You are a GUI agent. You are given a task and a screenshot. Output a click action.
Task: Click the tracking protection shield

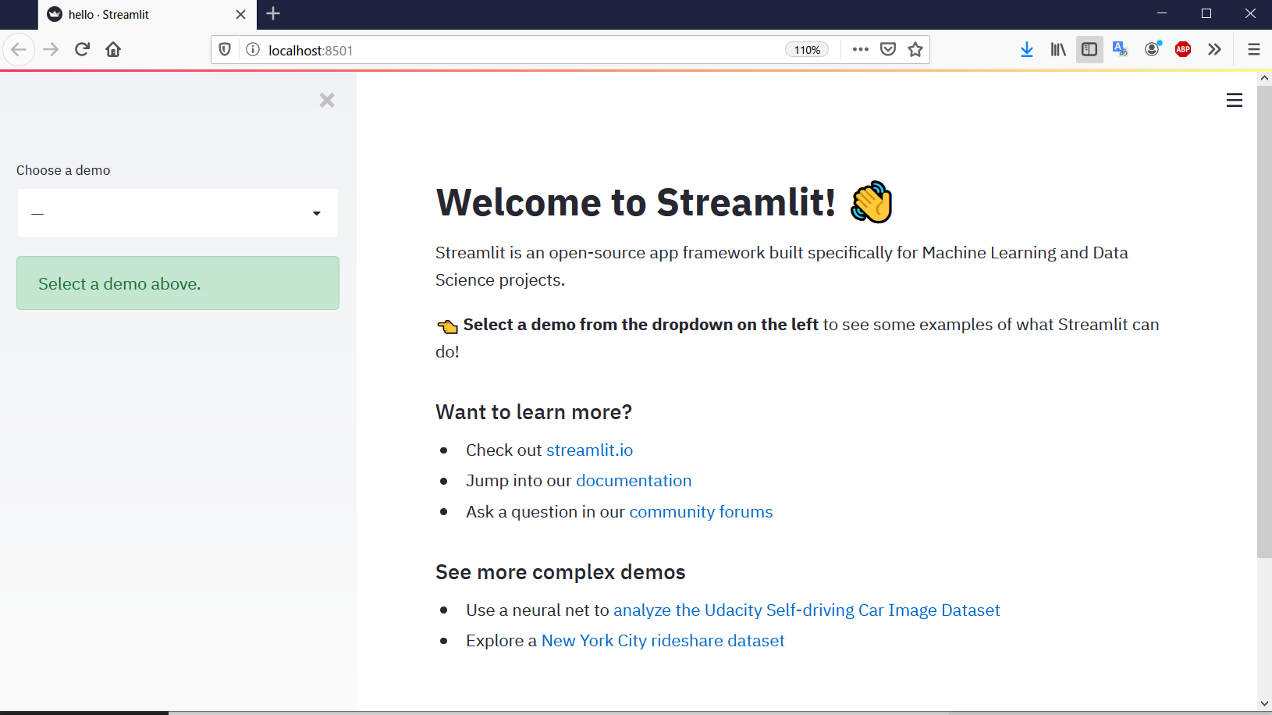[226, 49]
